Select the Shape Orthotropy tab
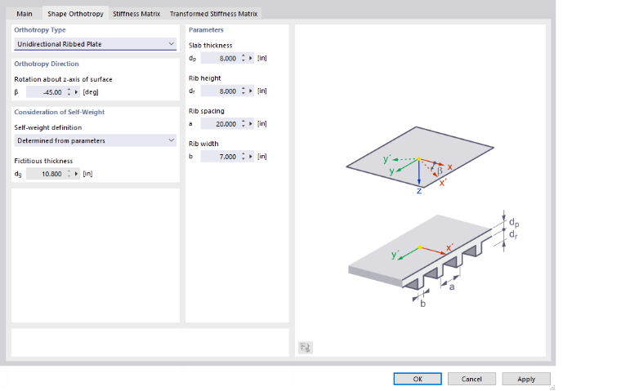The width and height of the screenshot is (621, 391). (x=75, y=13)
